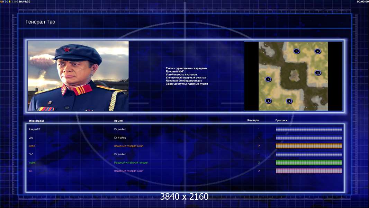Click 'Сразу доступны ядерные пушки' line
Viewport: 369px width, 208px height.
187,84
